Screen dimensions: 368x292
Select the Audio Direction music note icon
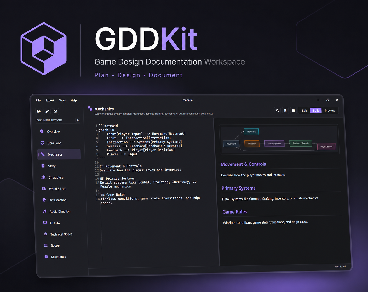pos(45,211)
